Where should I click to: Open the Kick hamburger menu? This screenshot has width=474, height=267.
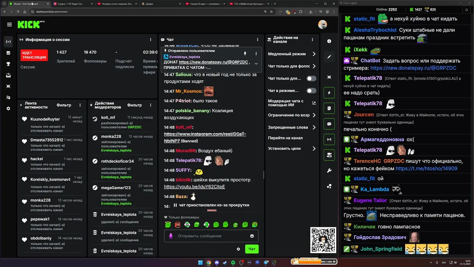9,24
